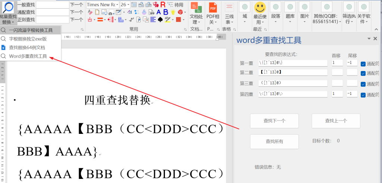Image resolution: width=382 pixels, height=183 pixels.
Task: Click the table grid icon beside font size
Action: (134, 4)
